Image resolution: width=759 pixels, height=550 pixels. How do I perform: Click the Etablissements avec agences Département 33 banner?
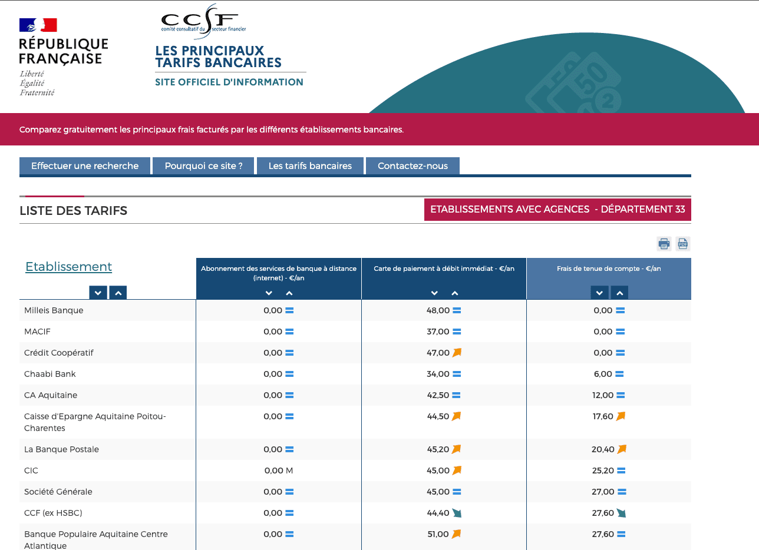(x=557, y=210)
